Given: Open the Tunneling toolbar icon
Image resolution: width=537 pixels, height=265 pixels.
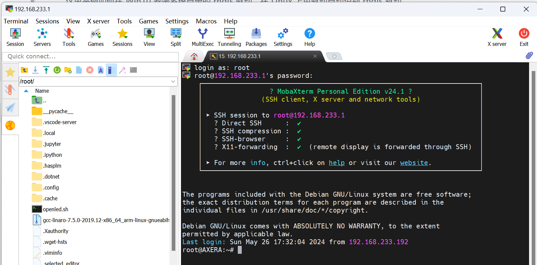Looking at the screenshot, I should tap(229, 37).
